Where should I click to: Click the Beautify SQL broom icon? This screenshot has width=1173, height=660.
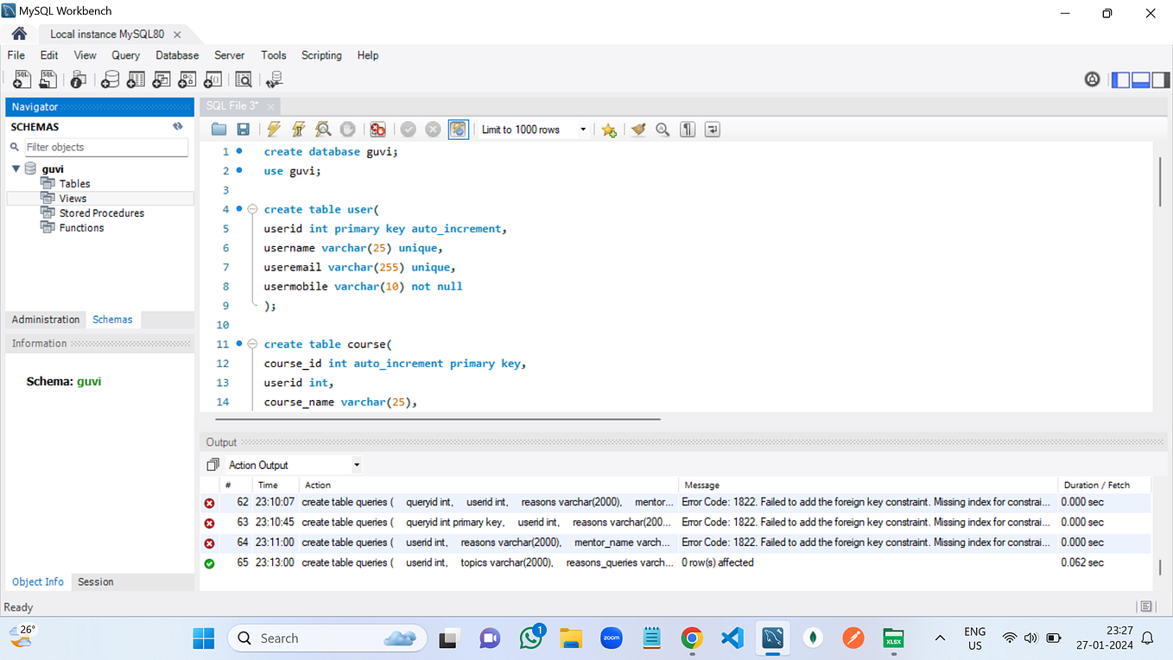click(637, 129)
